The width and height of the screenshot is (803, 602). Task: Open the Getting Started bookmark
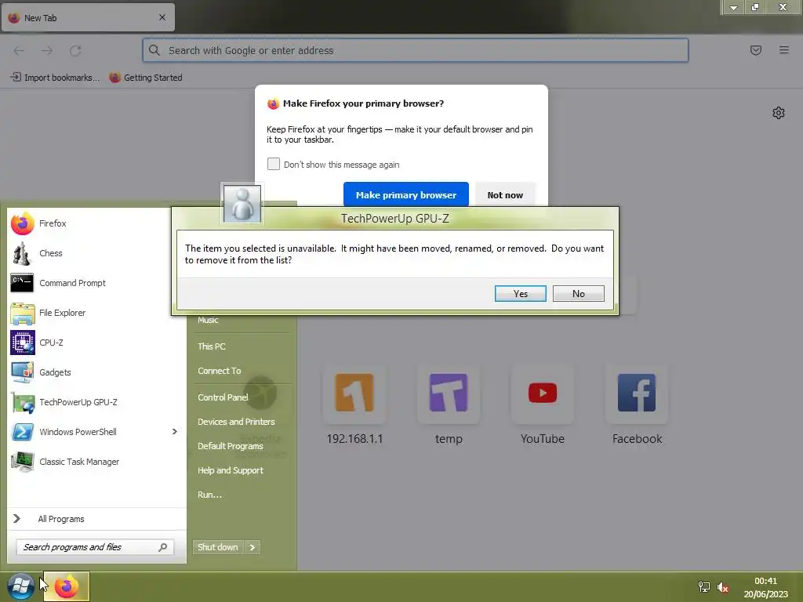[146, 78]
